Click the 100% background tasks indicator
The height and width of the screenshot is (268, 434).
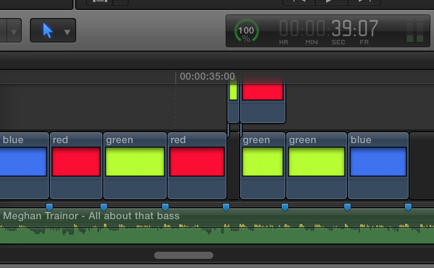tap(246, 31)
